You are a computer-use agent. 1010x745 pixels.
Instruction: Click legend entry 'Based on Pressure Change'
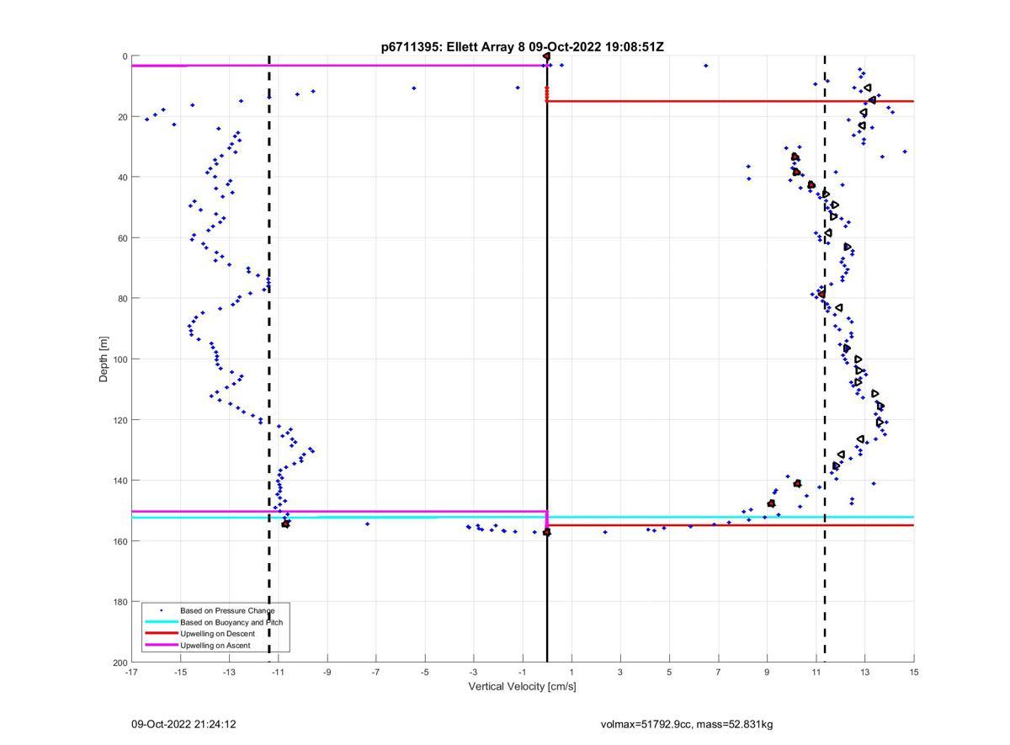[227, 610]
